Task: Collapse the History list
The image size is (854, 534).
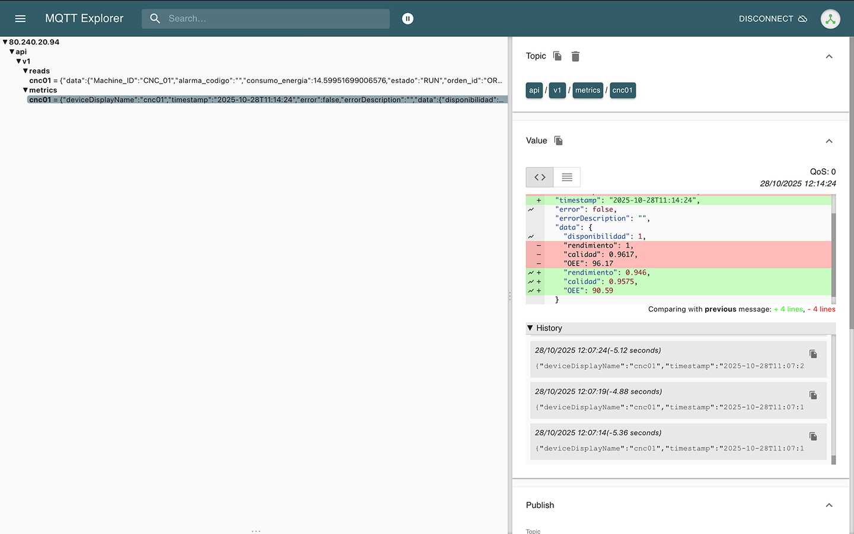Action: click(x=530, y=328)
